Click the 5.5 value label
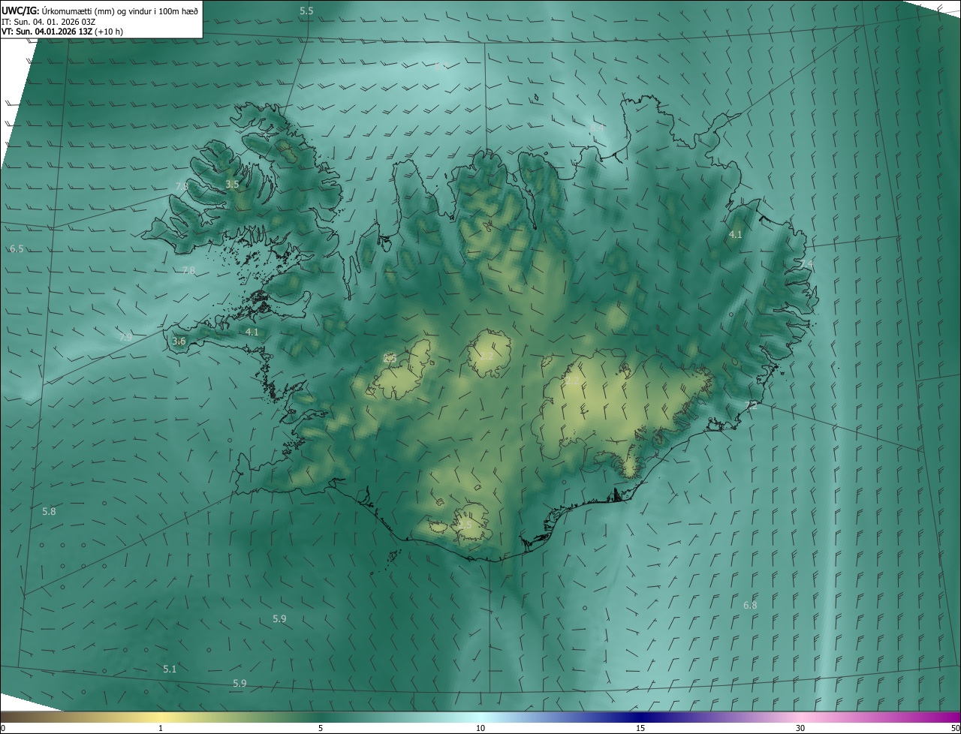The width and height of the screenshot is (961, 734). [x=306, y=11]
